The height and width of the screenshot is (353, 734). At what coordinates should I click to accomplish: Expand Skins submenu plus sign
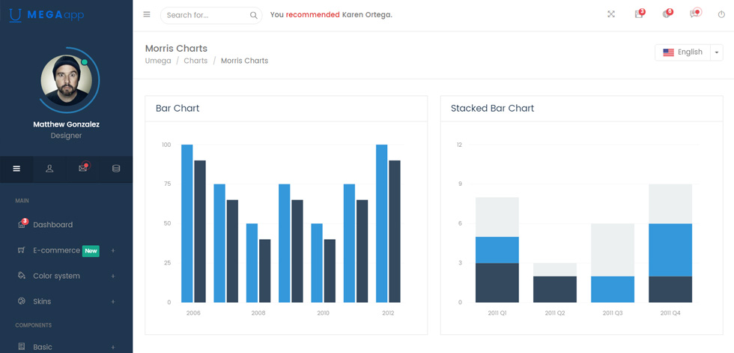click(x=113, y=301)
